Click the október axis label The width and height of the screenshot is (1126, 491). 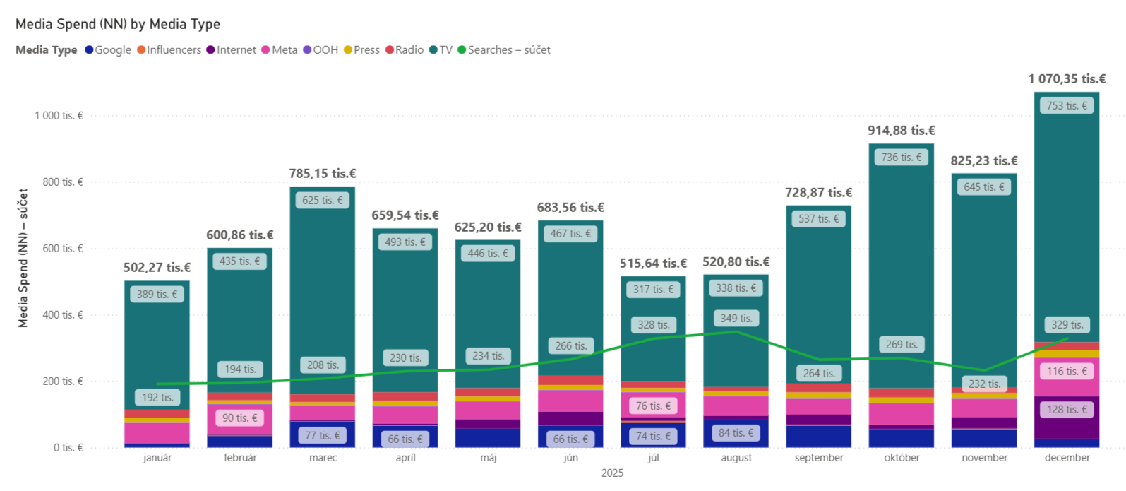(902, 458)
